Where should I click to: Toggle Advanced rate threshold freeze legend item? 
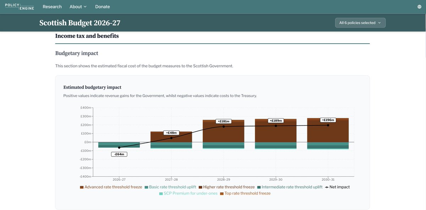coord(111,187)
